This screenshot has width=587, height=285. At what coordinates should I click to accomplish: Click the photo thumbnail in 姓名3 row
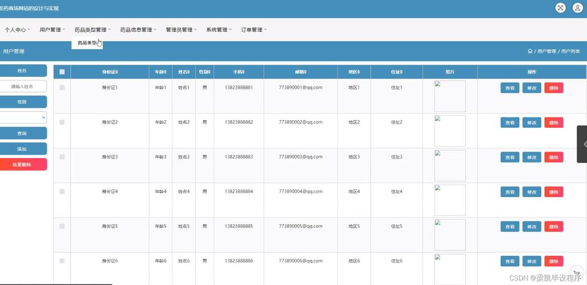click(x=450, y=165)
